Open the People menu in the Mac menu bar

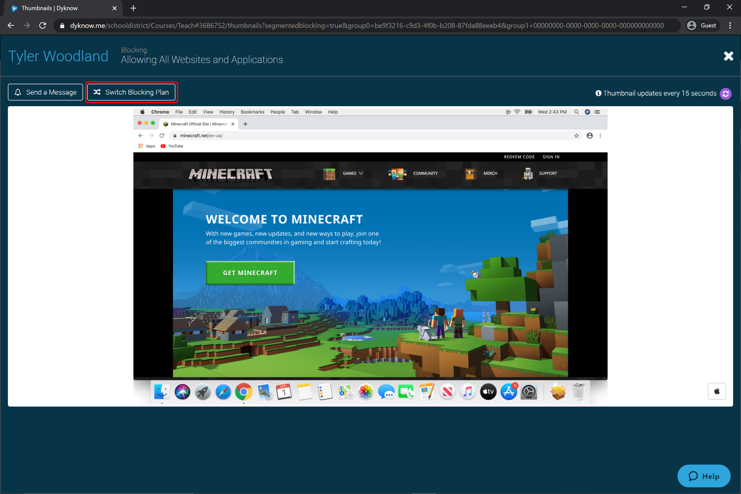[x=277, y=112]
